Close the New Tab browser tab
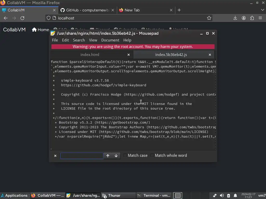 coord(171,10)
